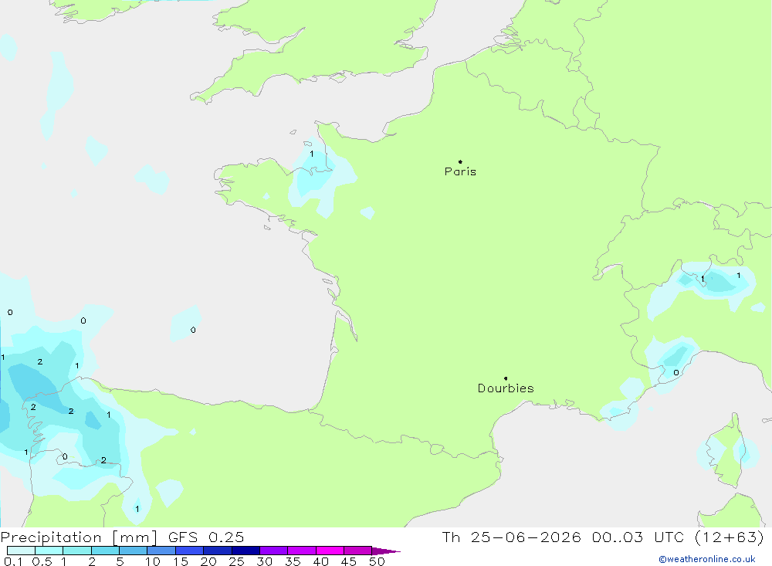Select the 40 mm magenta legend swatch
The height and width of the screenshot is (566, 772).
pos(330,551)
